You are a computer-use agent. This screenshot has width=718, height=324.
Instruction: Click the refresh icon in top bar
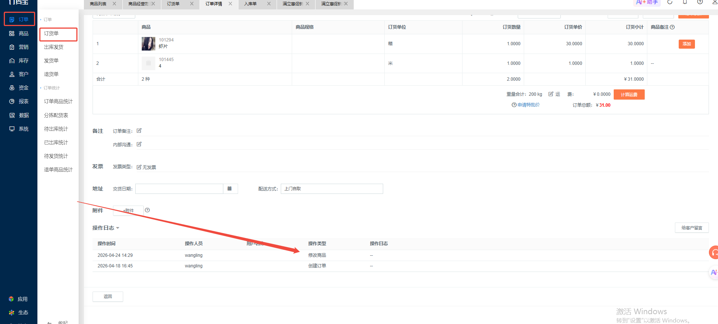pyautogui.click(x=670, y=2)
